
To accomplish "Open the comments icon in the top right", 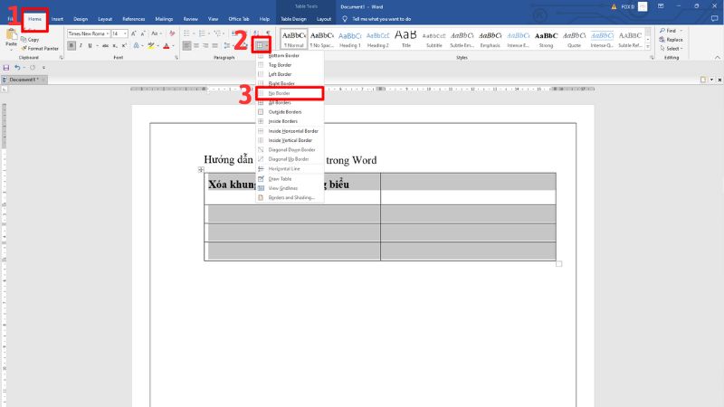I will tap(712, 18).
